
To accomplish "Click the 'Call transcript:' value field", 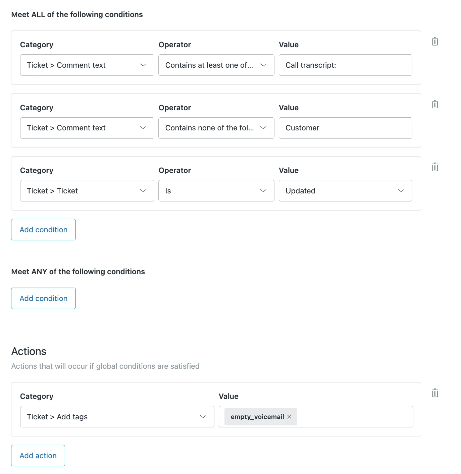I will (345, 65).
